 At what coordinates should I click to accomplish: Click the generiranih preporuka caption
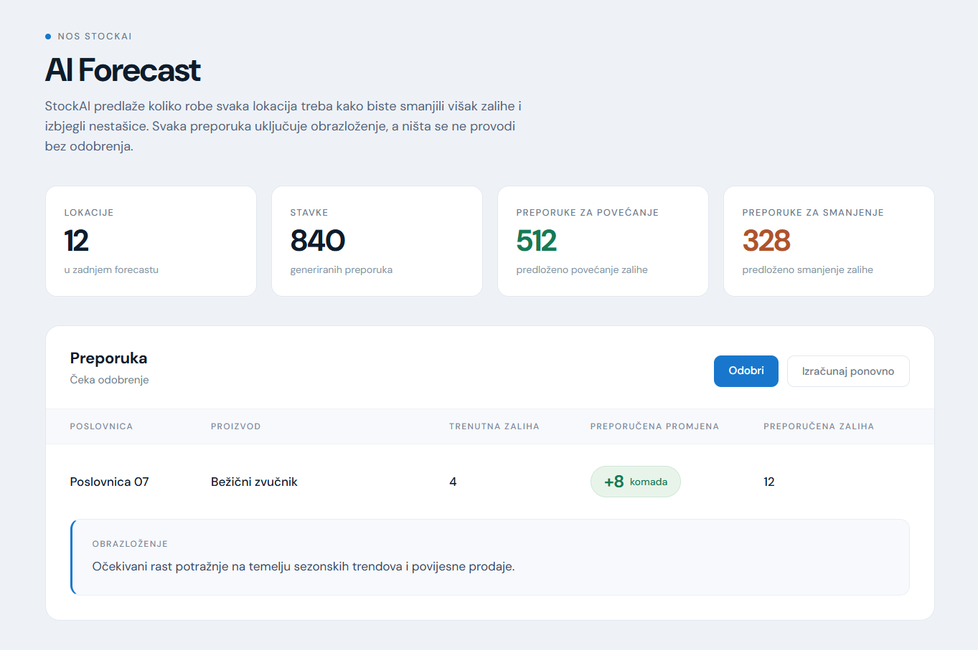[x=341, y=270]
